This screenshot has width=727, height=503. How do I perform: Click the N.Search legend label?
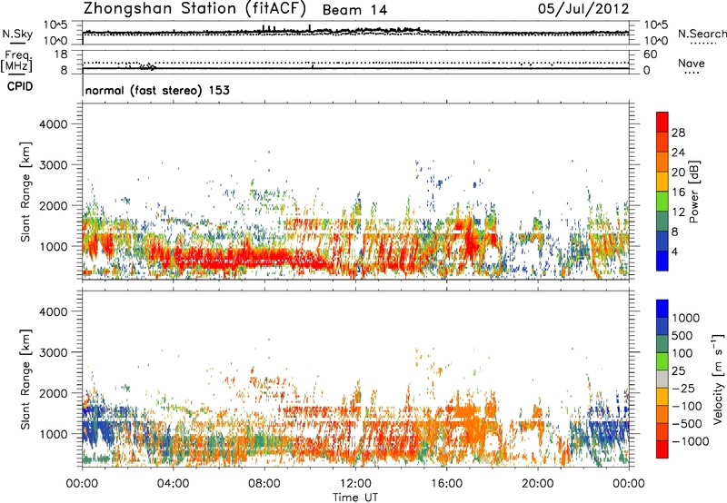click(702, 34)
